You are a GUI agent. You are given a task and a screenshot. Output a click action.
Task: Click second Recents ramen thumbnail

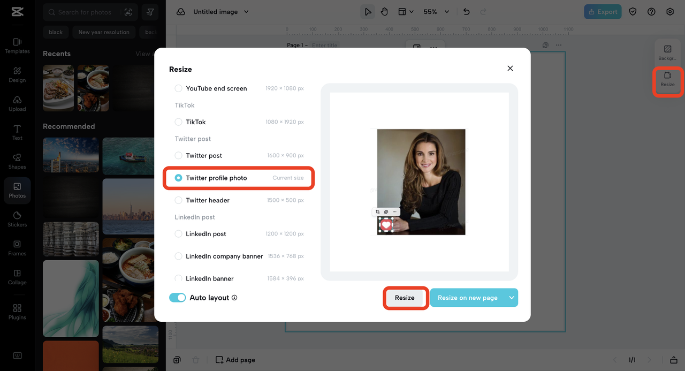[x=93, y=88]
